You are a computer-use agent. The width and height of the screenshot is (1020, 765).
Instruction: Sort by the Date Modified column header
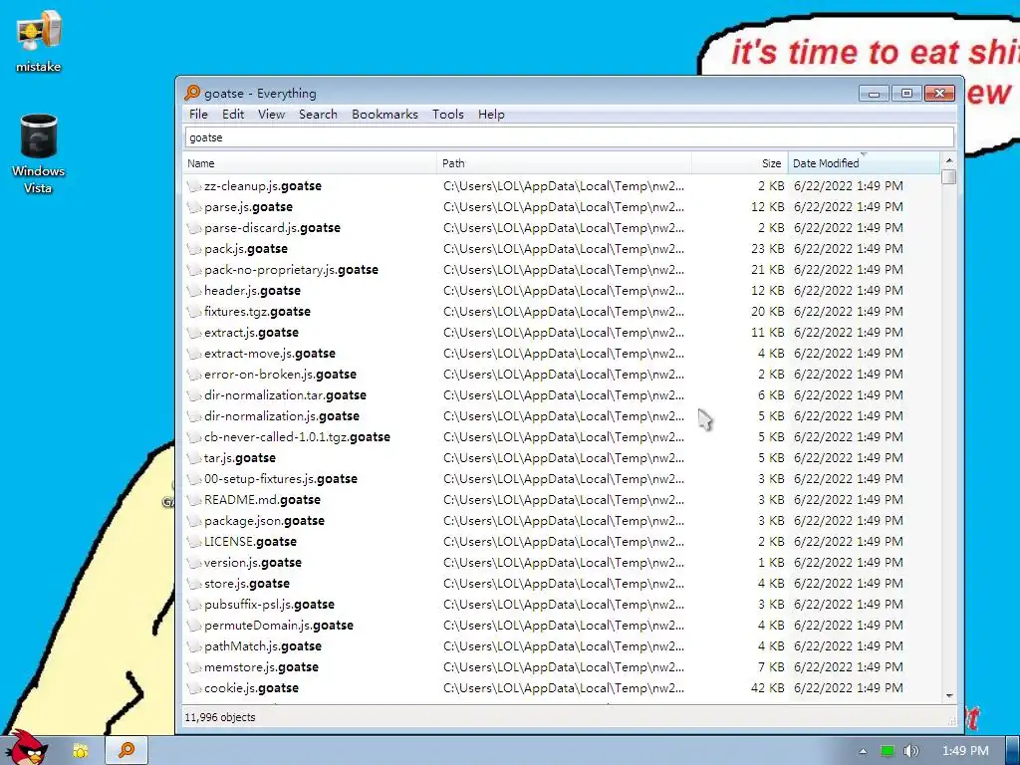864,163
